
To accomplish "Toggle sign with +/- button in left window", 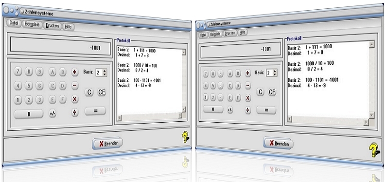I will [x=53, y=113].
